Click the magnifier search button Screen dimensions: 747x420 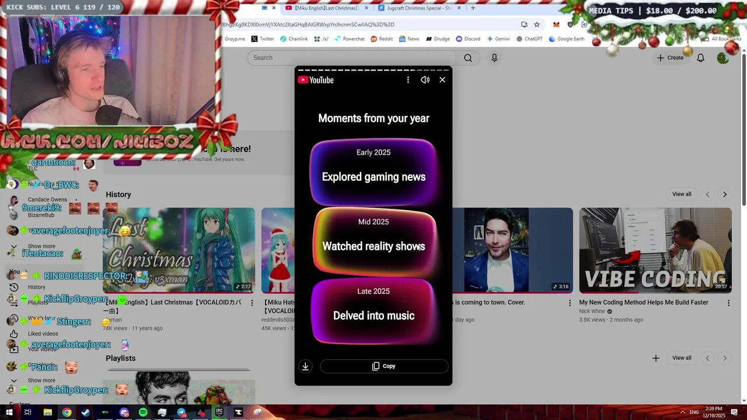[468, 58]
